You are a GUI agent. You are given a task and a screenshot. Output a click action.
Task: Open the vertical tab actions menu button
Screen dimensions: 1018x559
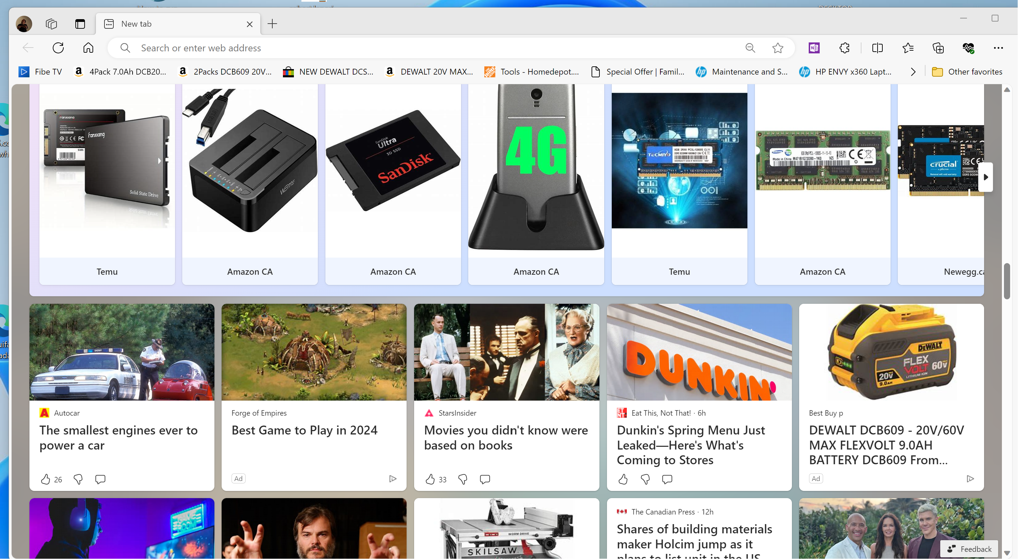tap(80, 24)
